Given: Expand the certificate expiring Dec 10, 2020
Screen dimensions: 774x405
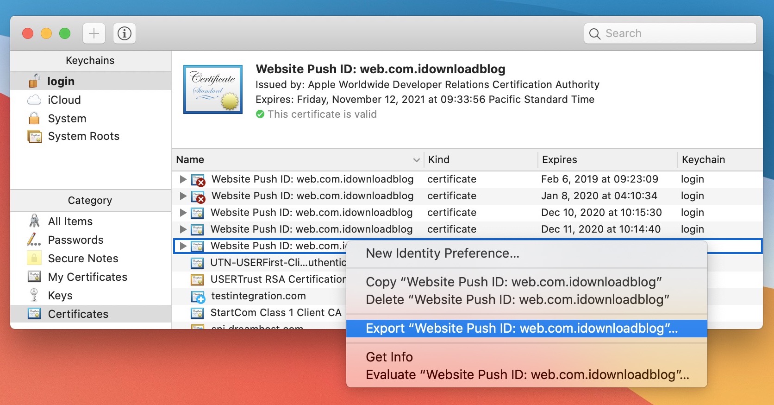Looking at the screenshot, I should [183, 212].
